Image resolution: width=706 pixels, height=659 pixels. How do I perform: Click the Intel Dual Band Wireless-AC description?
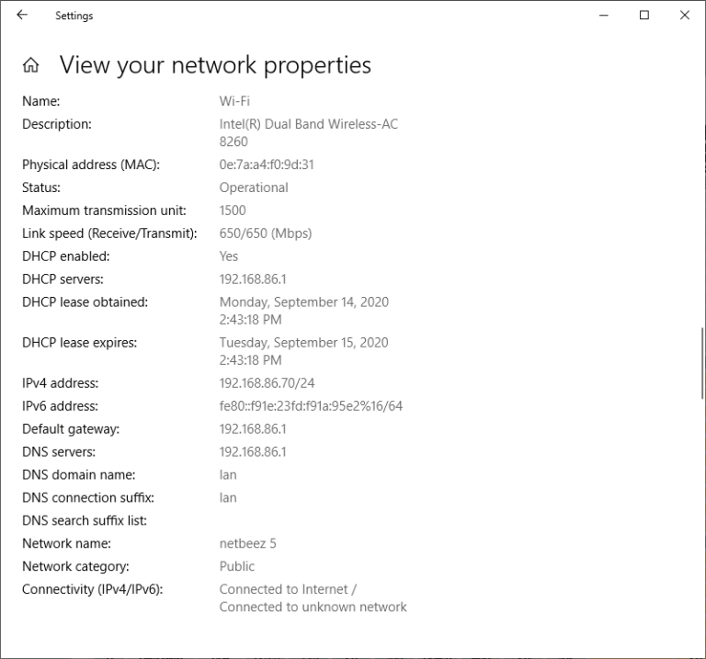[x=308, y=125]
